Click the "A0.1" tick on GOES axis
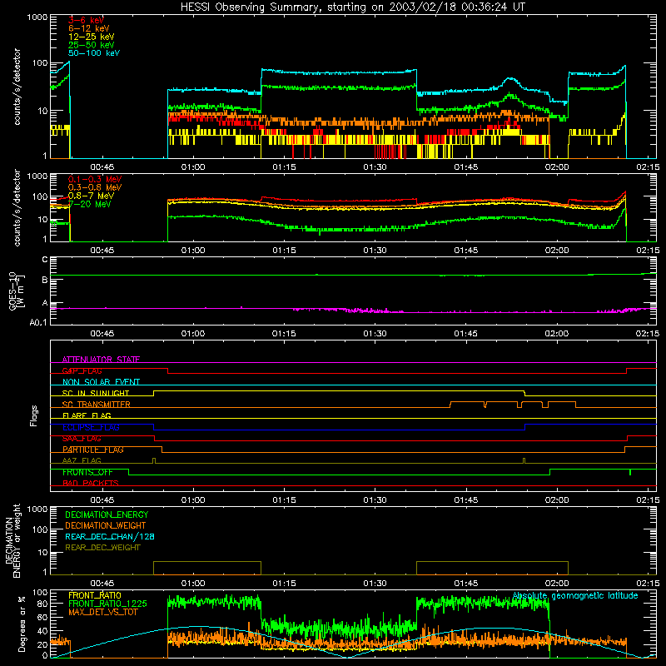Viewport: 666px width, 666px height. [38, 322]
